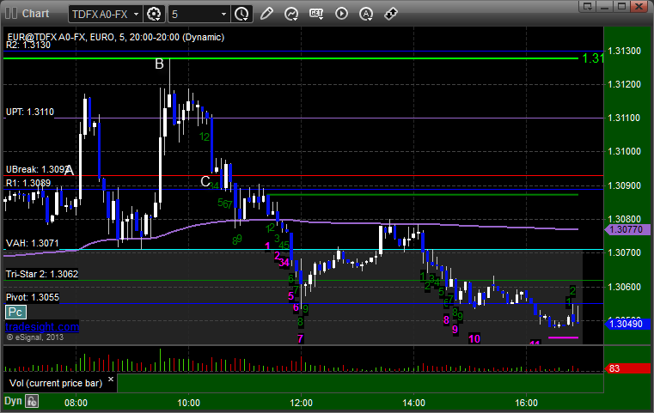
Task: Click the 'C' annotation on chart
Action: pyautogui.click(x=205, y=181)
